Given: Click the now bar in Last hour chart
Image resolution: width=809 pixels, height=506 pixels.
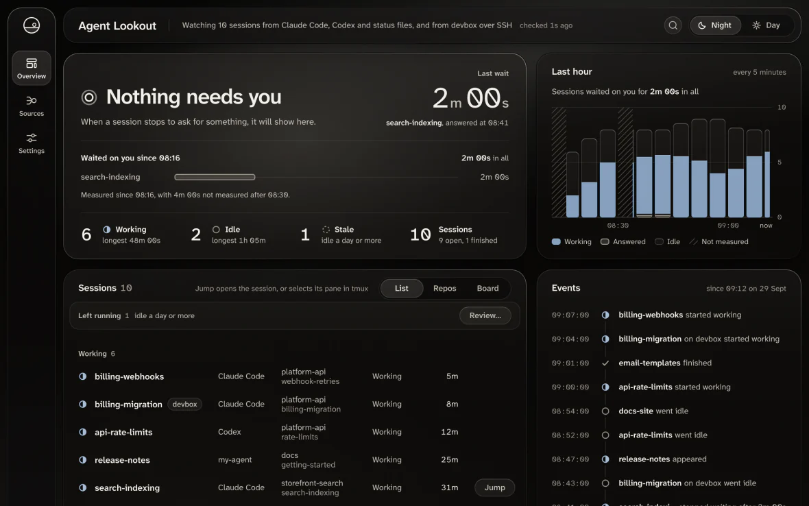Looking at the screenshot, I should [x=767, y=174].
